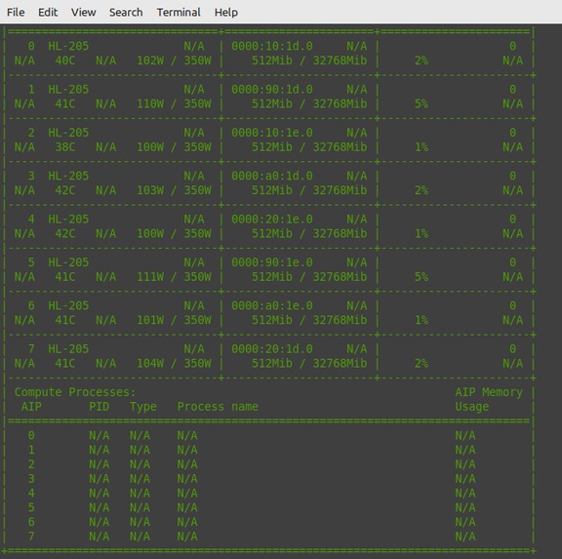Click bus ID 0000:10:1e.0

(271, 133)
